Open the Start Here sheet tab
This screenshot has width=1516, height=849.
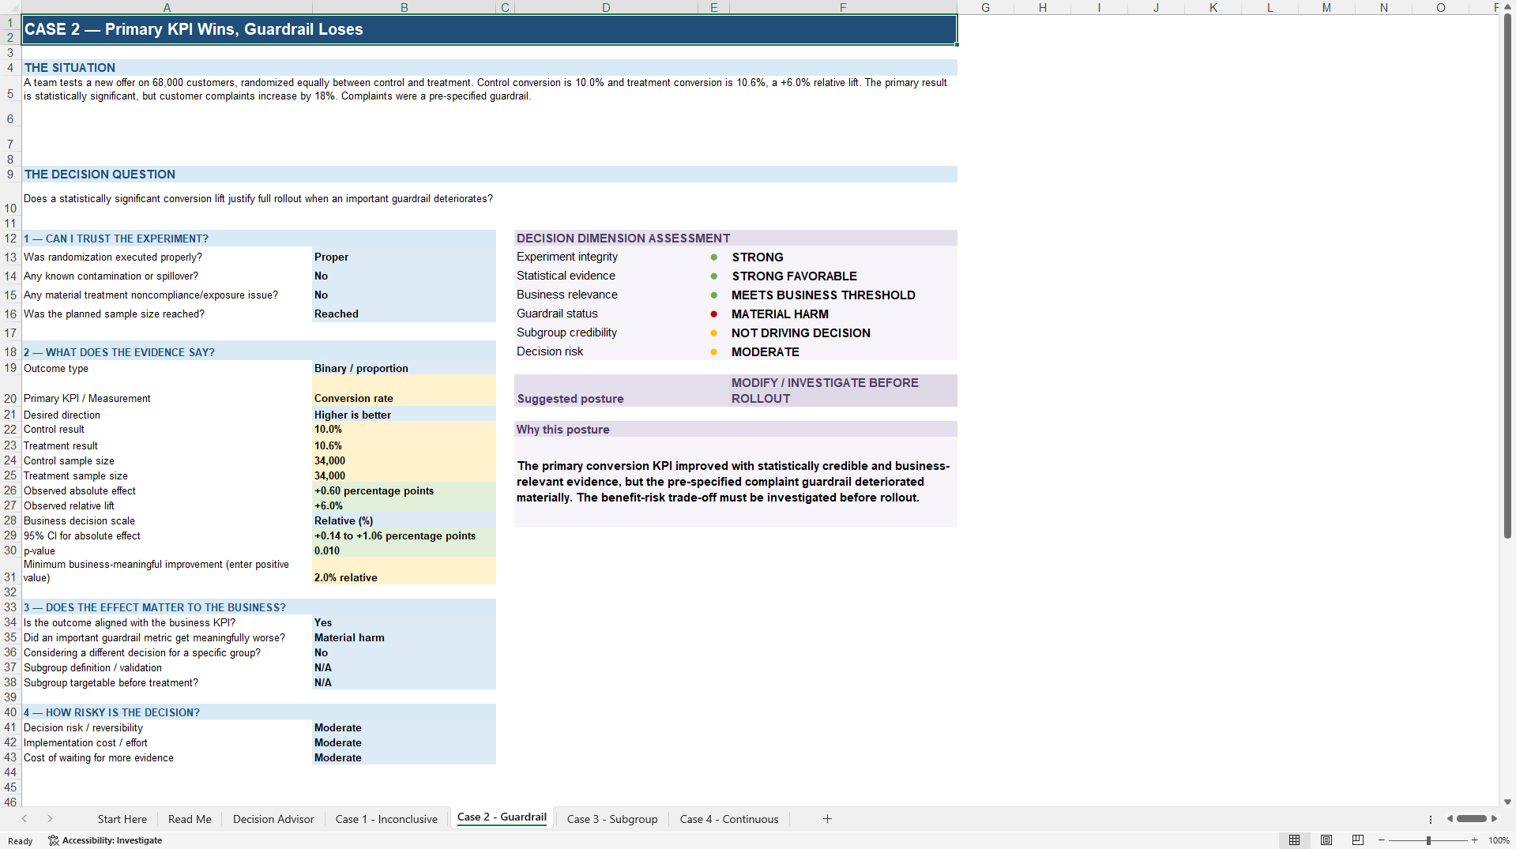[122, 819]
